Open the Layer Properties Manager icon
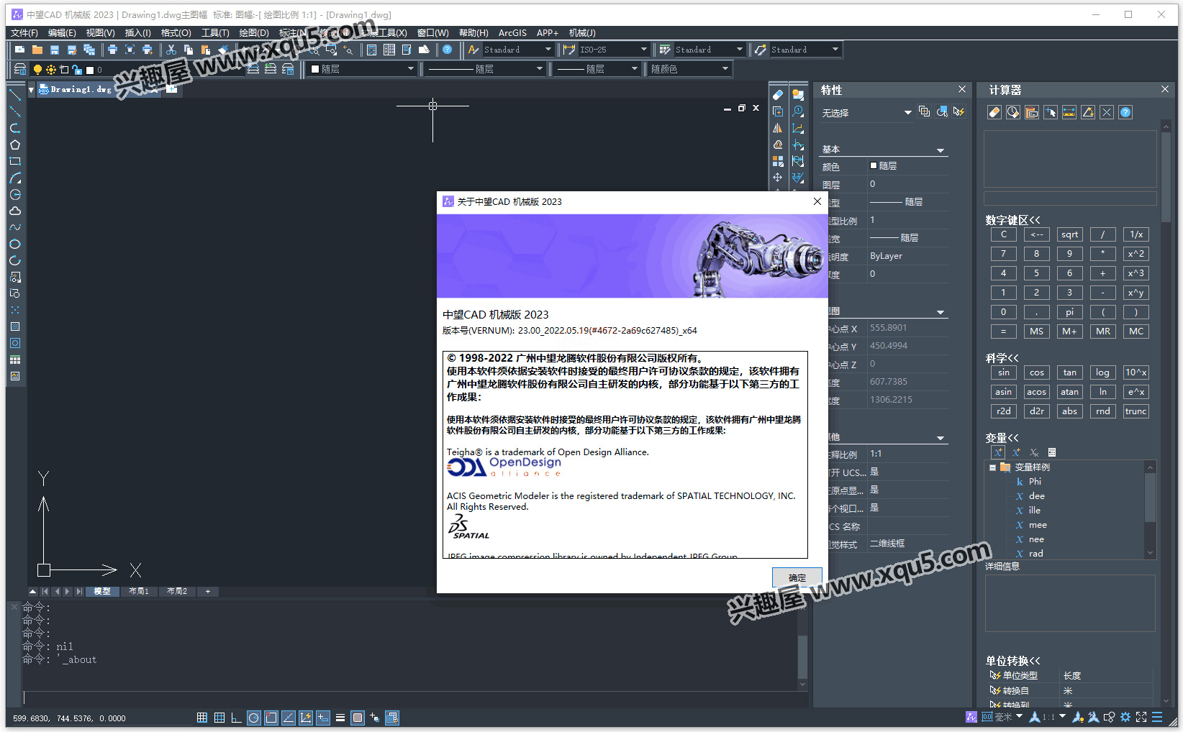Screen dimensions: 1183x732 coord(20,69)
